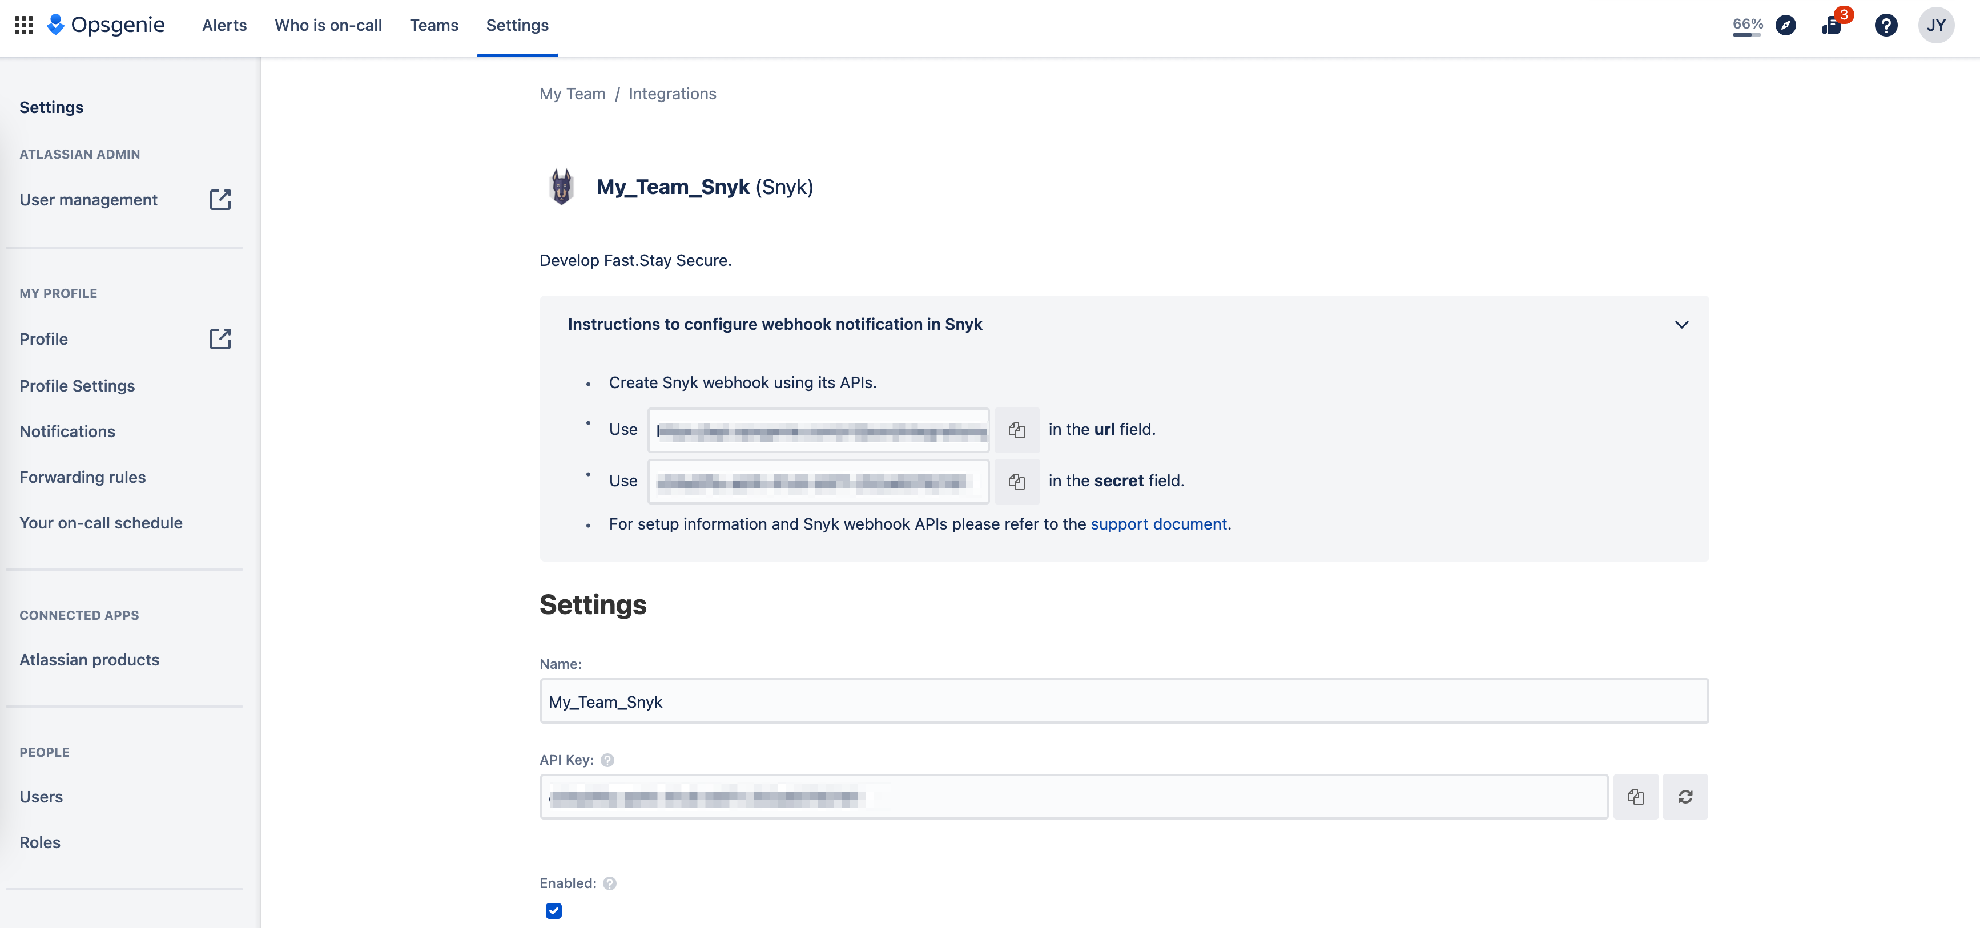The height and width of the screenshot is (928, 1980).
Task: Click the Settings sidebar heading
Action: [x=51, y=107]
